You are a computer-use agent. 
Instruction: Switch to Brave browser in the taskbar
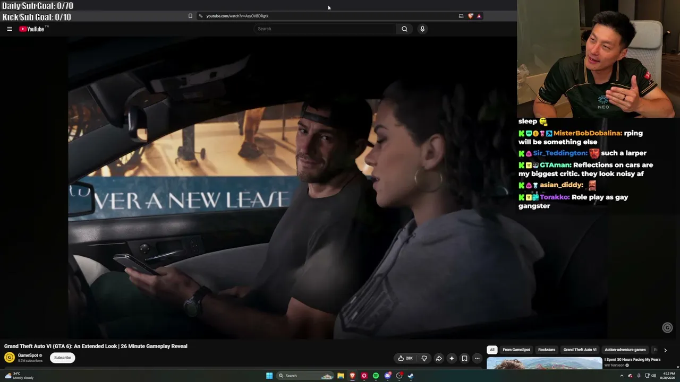click(352, 376)
